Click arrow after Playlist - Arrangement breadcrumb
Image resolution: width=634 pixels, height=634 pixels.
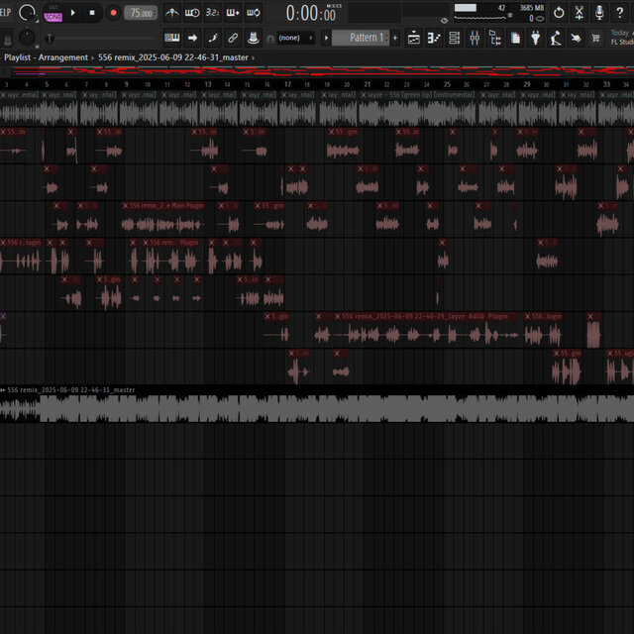pyautogui.click(x=92, y=57)
